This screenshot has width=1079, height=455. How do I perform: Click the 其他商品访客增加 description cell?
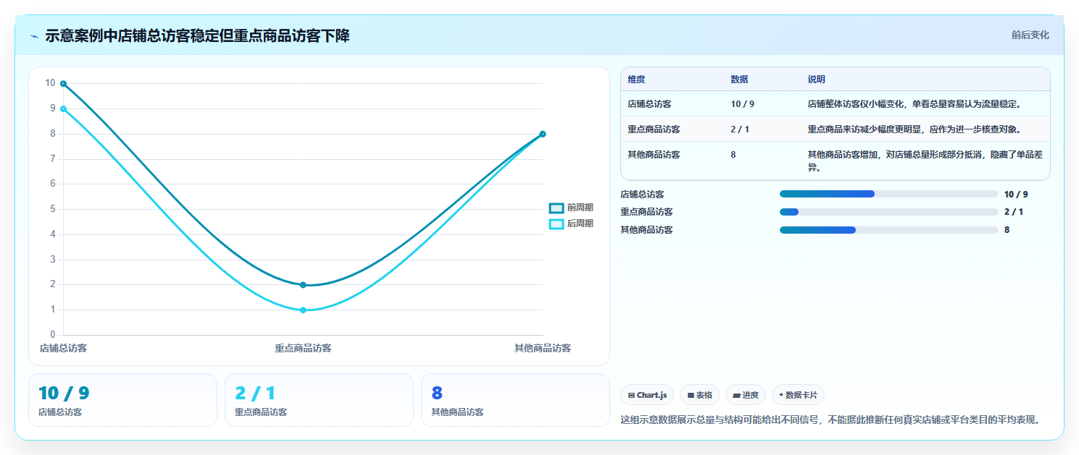[x=925, y=161]
